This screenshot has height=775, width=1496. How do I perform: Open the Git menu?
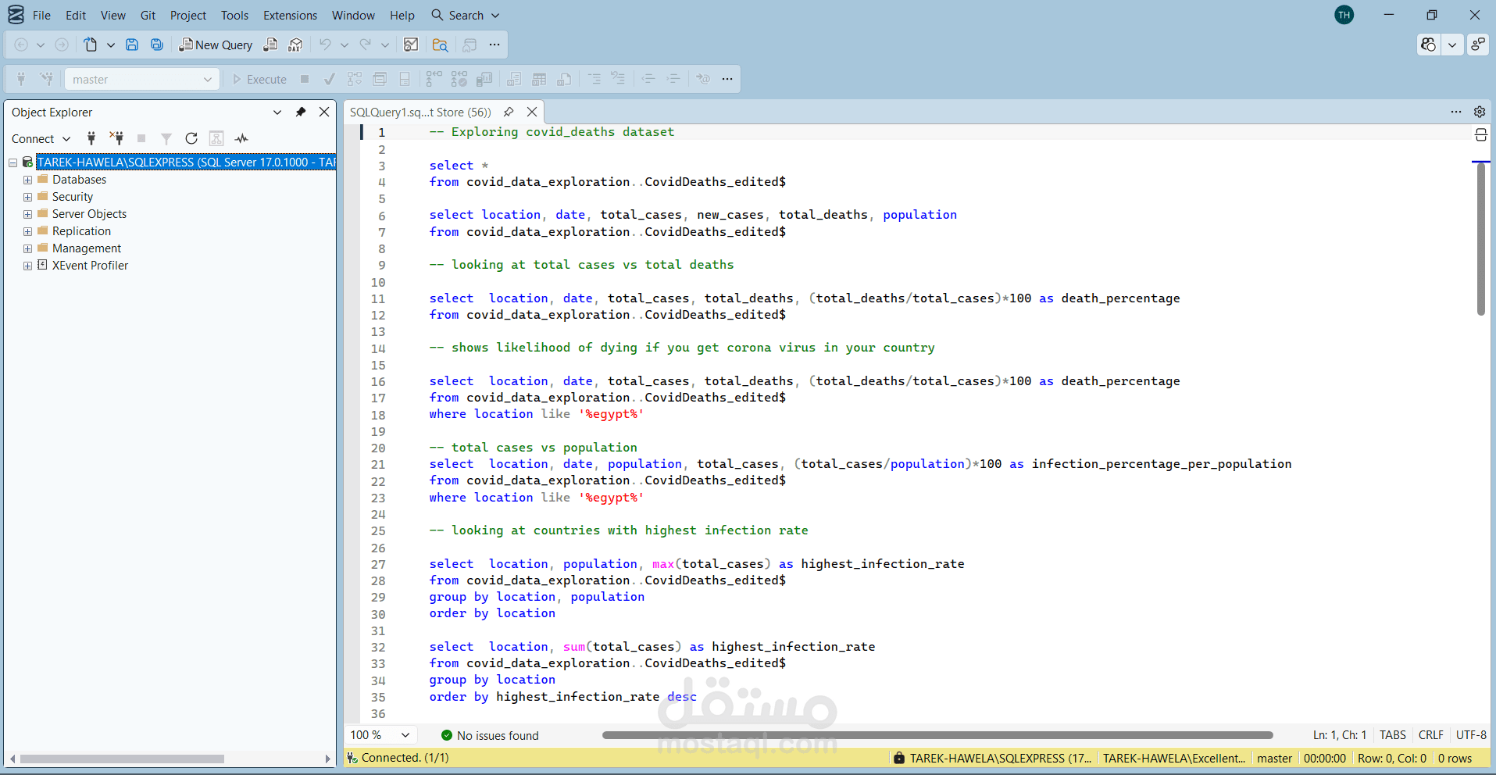[148, 15]
